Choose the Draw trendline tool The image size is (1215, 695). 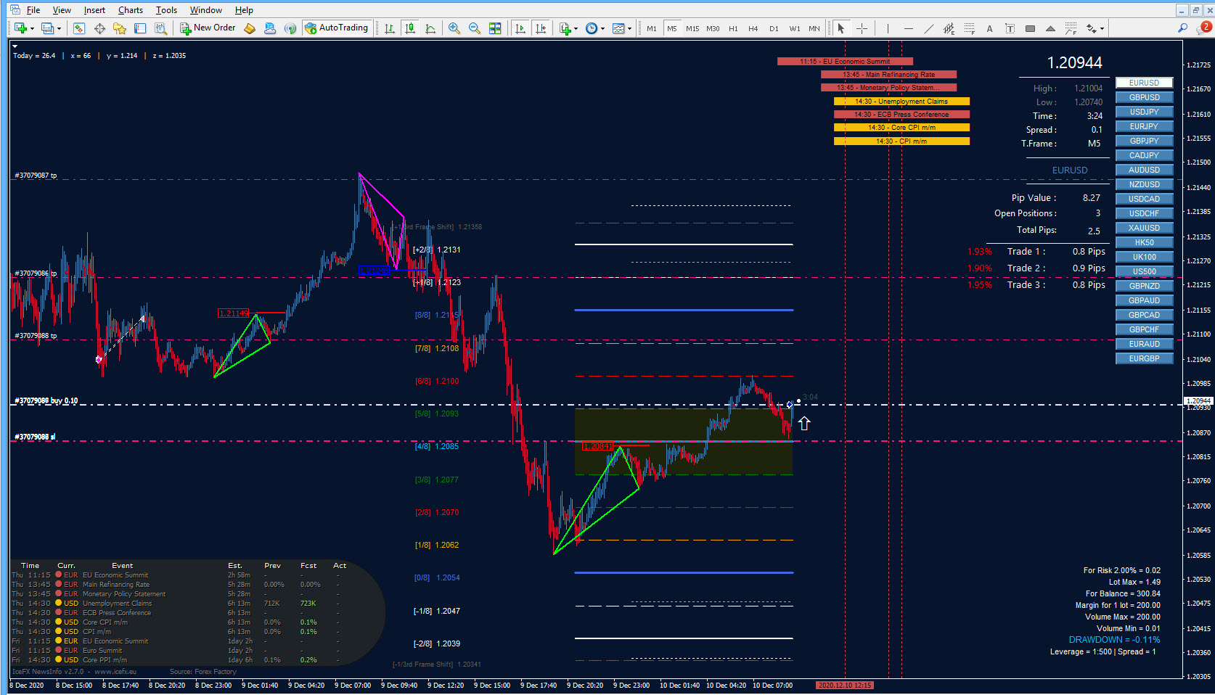tap(928, 28)
